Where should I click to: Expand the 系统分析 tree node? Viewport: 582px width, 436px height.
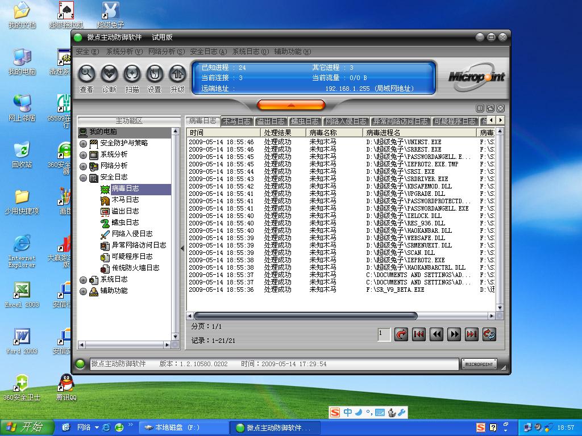pos(83,155)
